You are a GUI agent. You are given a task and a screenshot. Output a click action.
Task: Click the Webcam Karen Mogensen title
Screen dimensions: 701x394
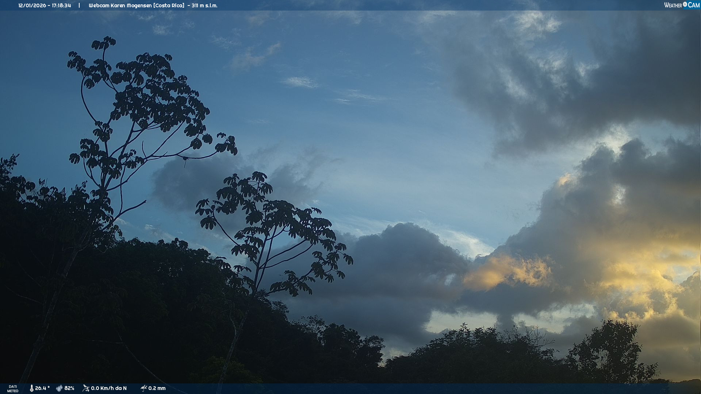(x=120, y=5)
